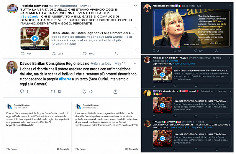Share Davide Barillari's tweet
The width and height of the screenshot is (236, 154).
(x=115, y=92)
